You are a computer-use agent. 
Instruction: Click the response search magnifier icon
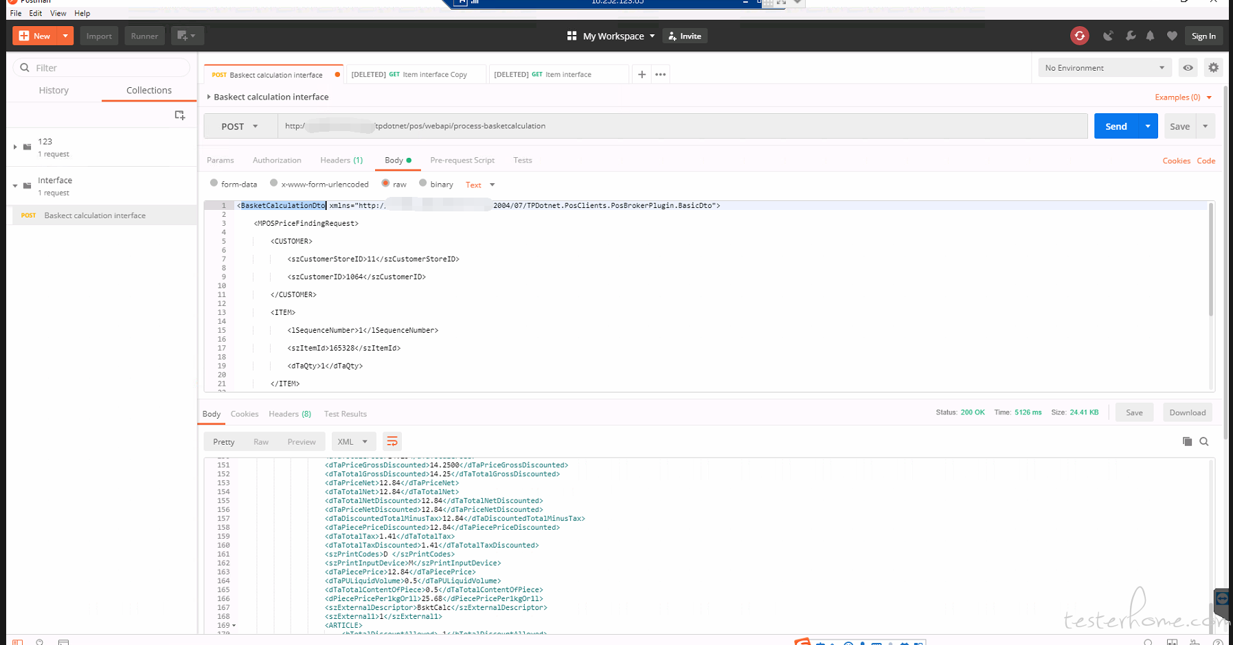tap(1203, 441)
